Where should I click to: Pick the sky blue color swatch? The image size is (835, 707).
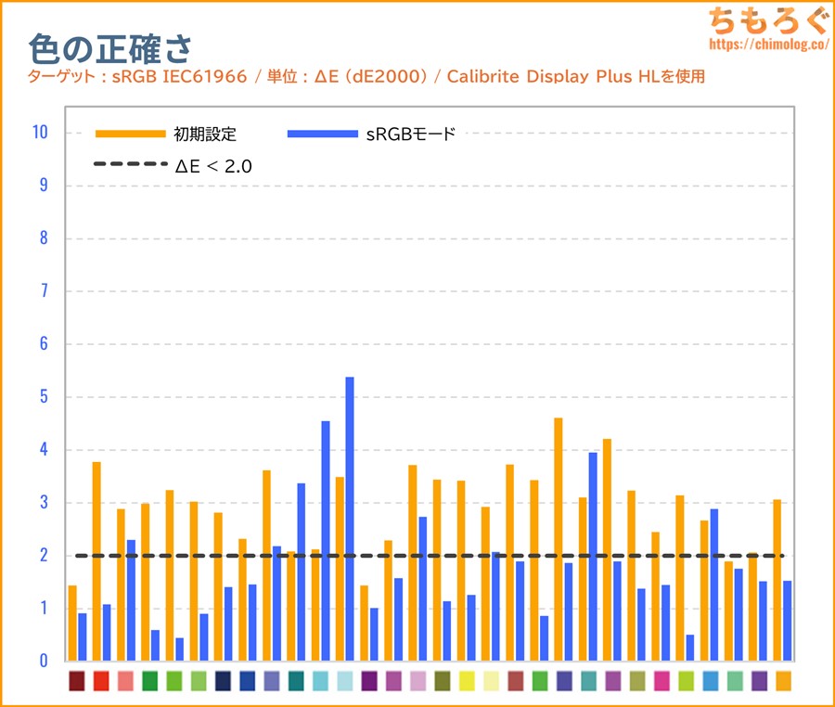pyautogui.click(x=711, y=681)
